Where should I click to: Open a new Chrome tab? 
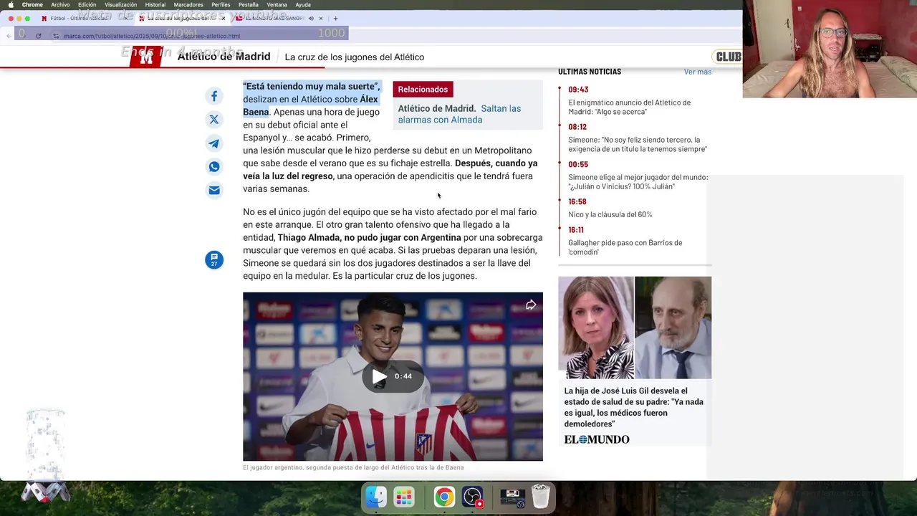coord(335,19)
